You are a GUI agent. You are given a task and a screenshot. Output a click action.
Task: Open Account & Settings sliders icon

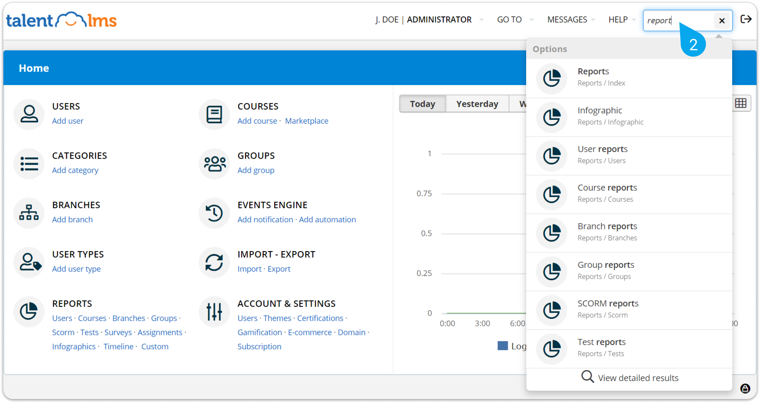(x=215, y=312)
